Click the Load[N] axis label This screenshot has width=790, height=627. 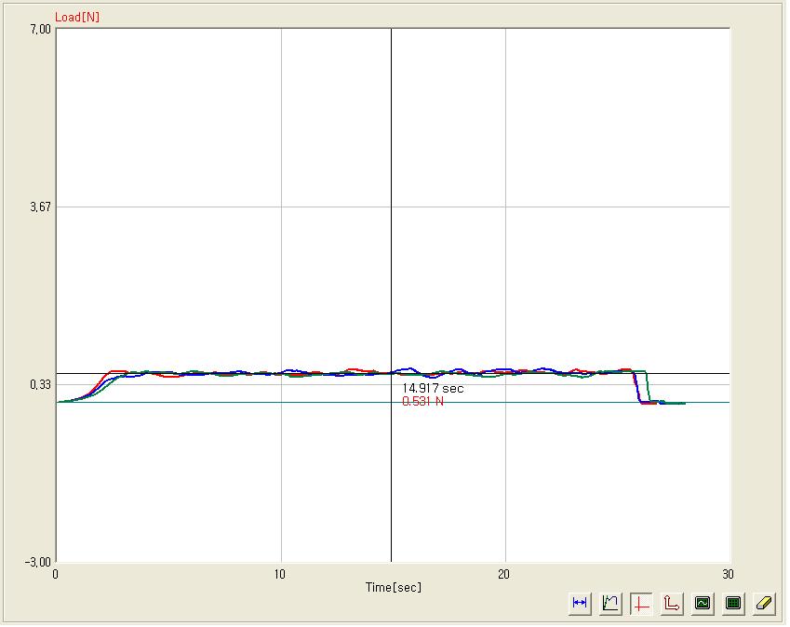(x=77, y=19)
